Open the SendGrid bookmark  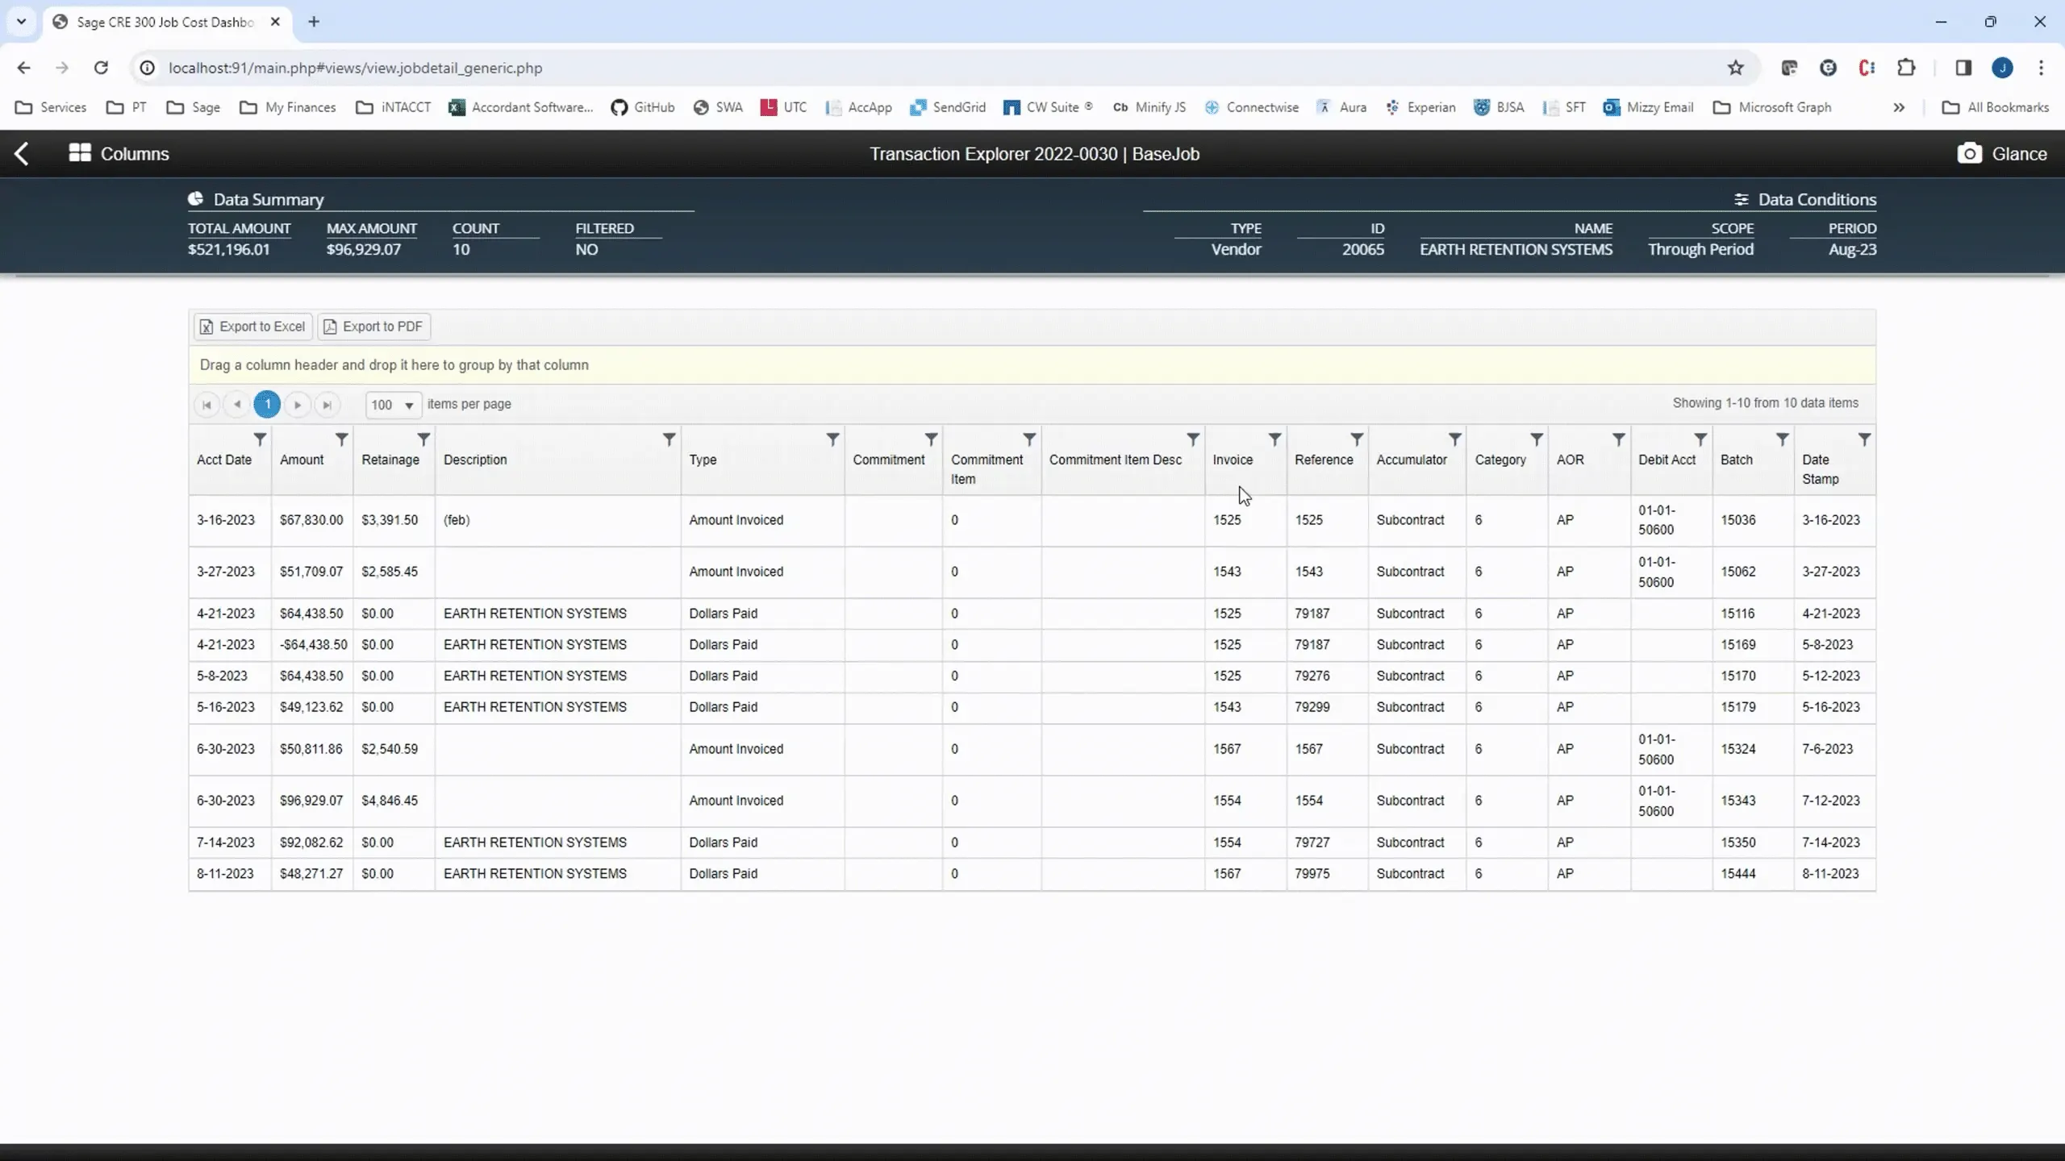pos(947,107)
